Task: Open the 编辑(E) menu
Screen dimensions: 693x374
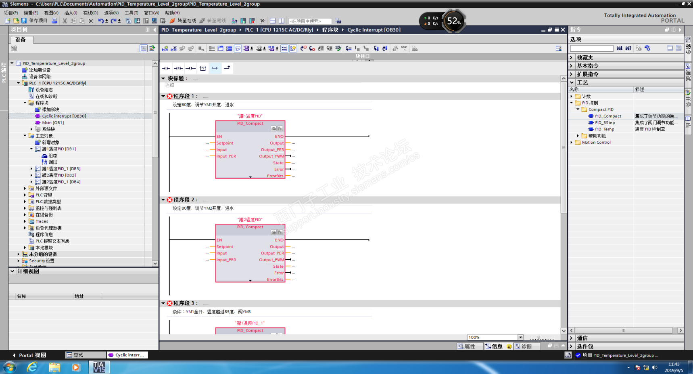Action: point(31,13)
